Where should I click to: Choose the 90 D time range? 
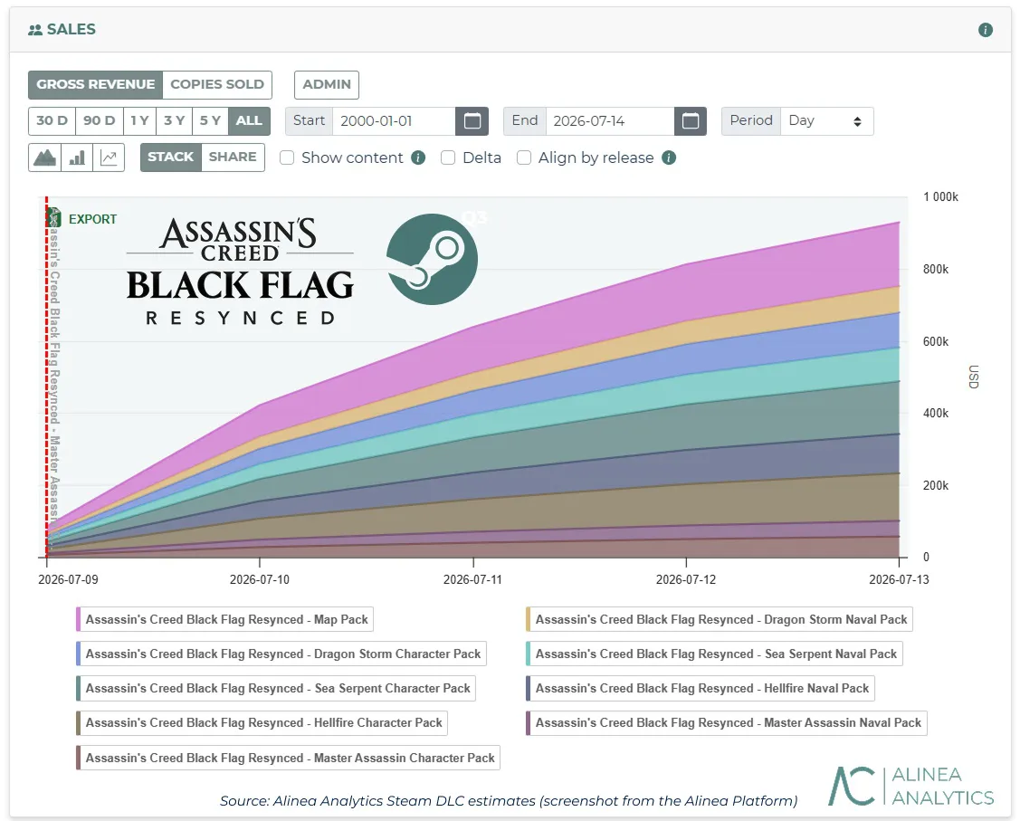click(99, 121)
